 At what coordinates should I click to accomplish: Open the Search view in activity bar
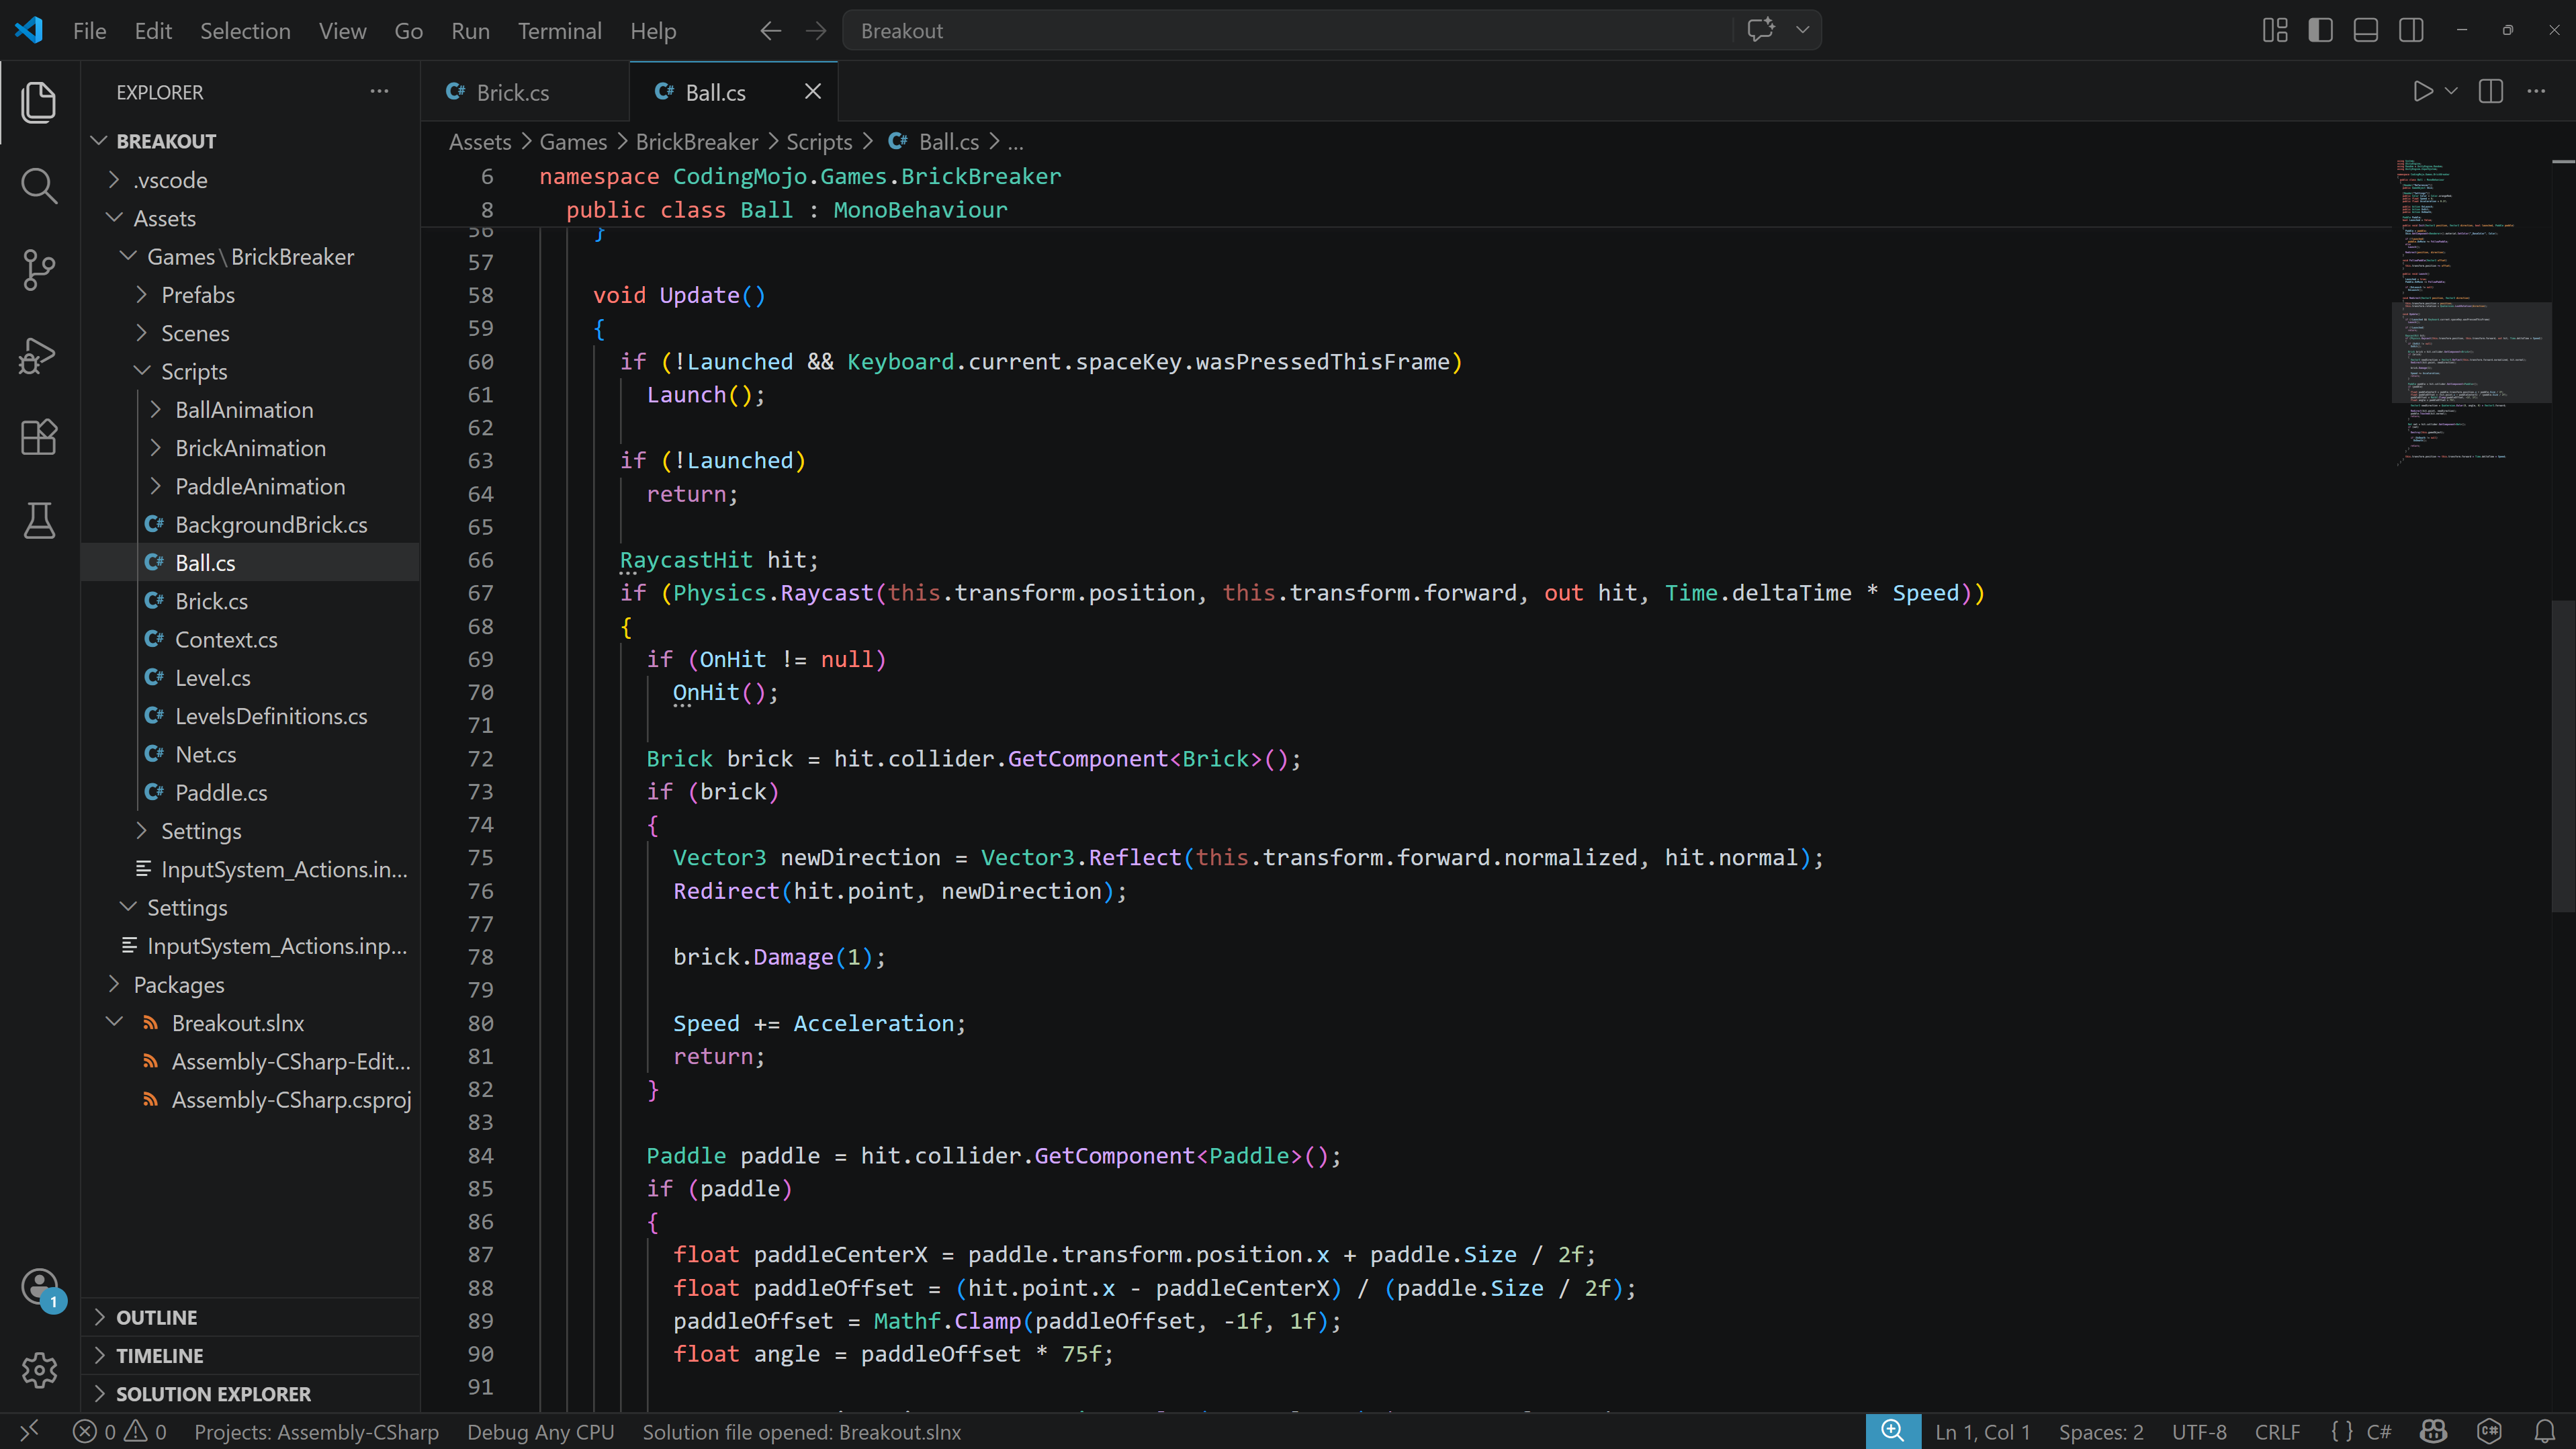pos(39,186)
